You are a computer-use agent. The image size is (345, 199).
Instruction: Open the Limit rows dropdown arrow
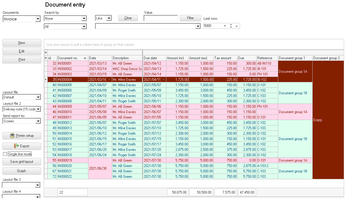pos(225,26)
